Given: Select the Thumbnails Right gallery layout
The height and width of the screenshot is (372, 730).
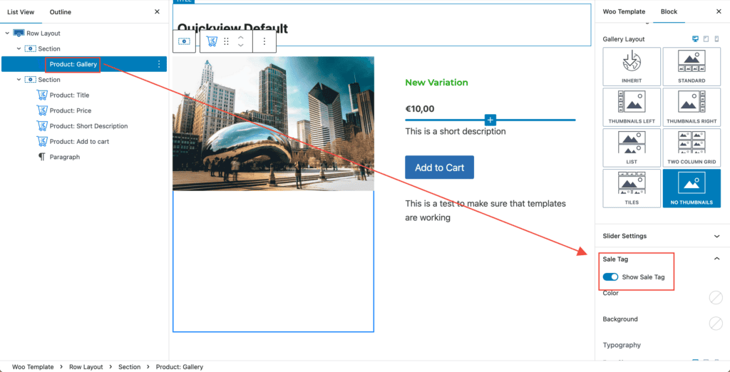Looking at the screenshot, I should 691,106.
